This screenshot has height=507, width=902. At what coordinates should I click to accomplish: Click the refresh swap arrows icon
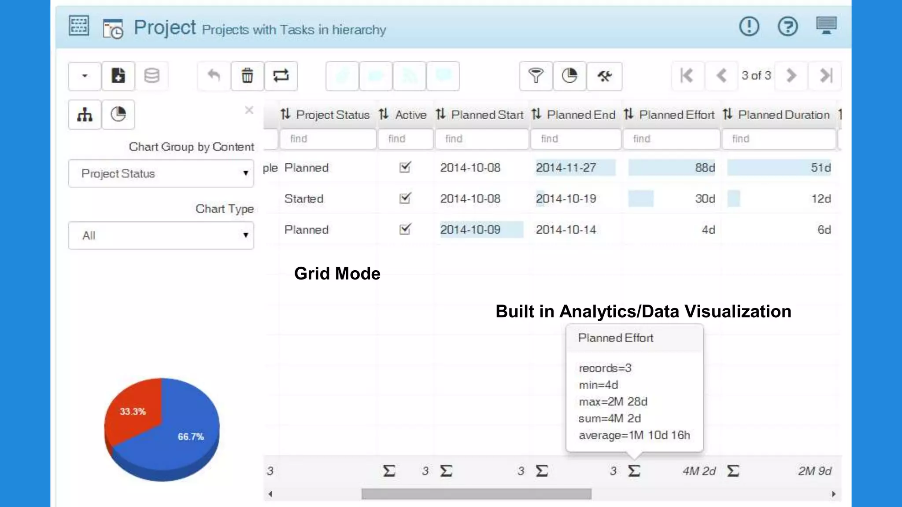[281, 76]
